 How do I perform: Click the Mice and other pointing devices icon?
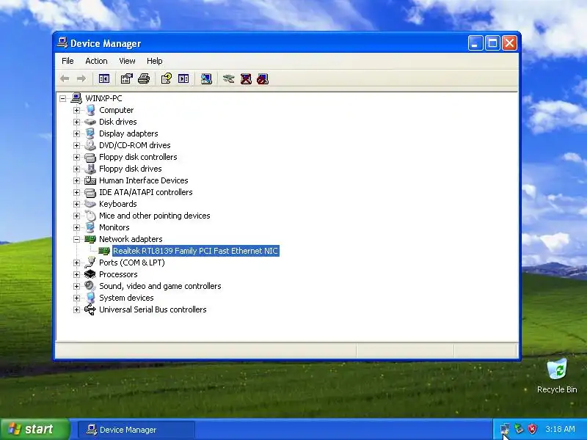point(90,216)
